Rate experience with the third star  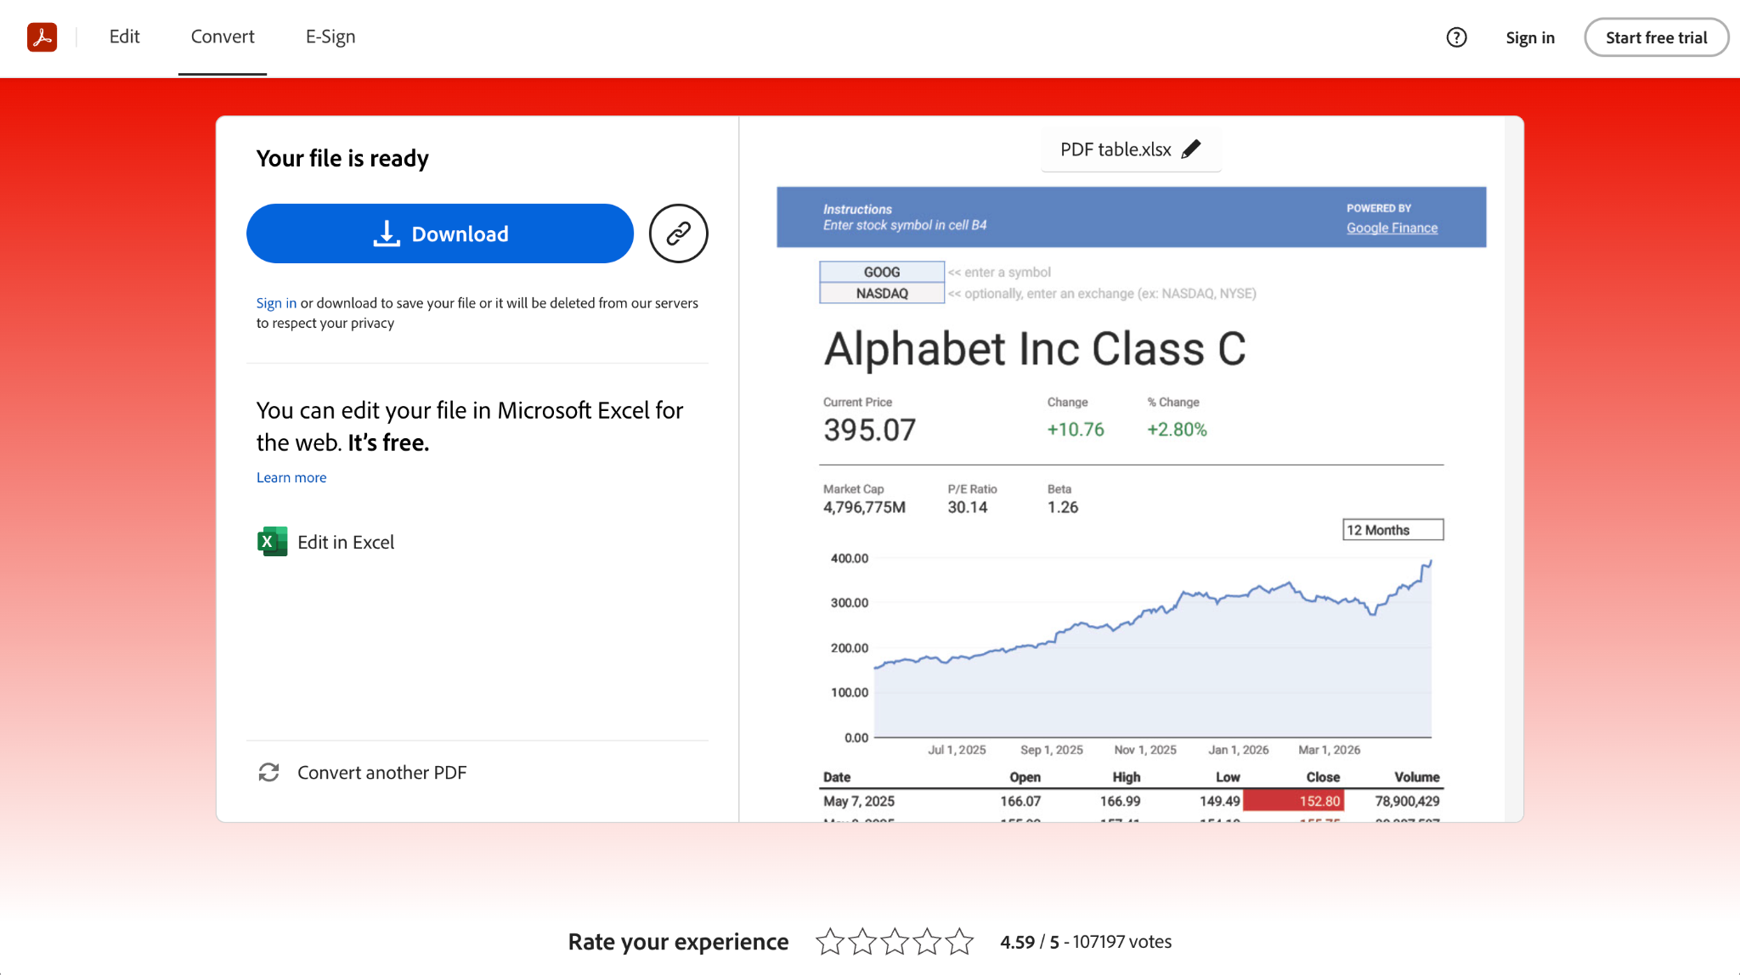(895, 941)
